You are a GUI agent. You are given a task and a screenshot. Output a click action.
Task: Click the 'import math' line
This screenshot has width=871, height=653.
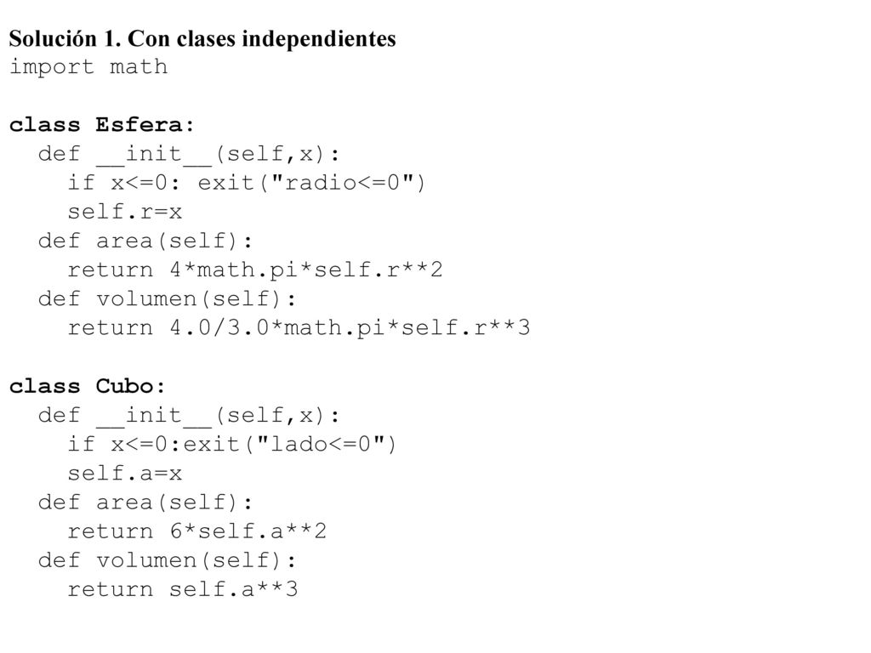(x=88, y=67)
